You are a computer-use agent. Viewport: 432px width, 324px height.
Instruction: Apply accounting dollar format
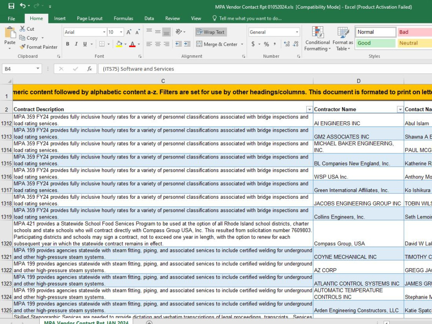click(253, 44)
